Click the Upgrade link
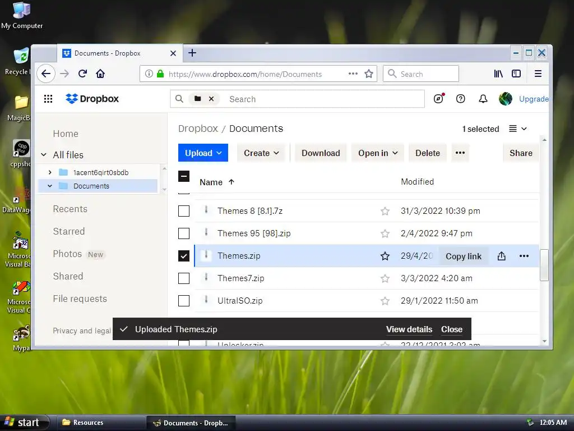 534,99
